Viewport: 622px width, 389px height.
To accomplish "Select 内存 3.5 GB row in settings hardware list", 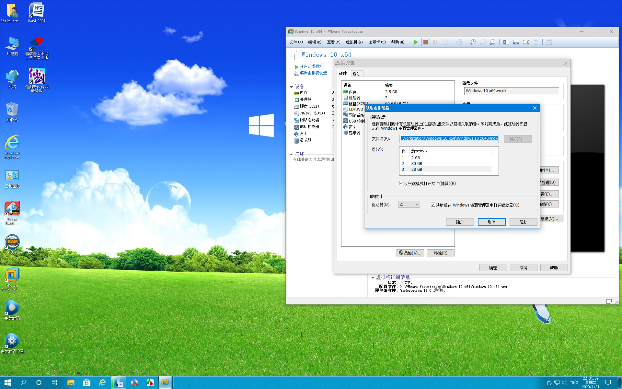I will click(398, 92).
